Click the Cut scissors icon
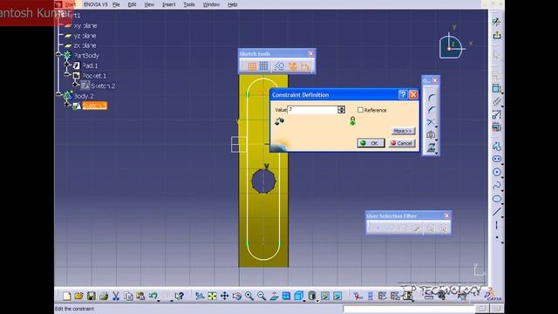Viewport: 558px width, 314px height. click(116, 296)
